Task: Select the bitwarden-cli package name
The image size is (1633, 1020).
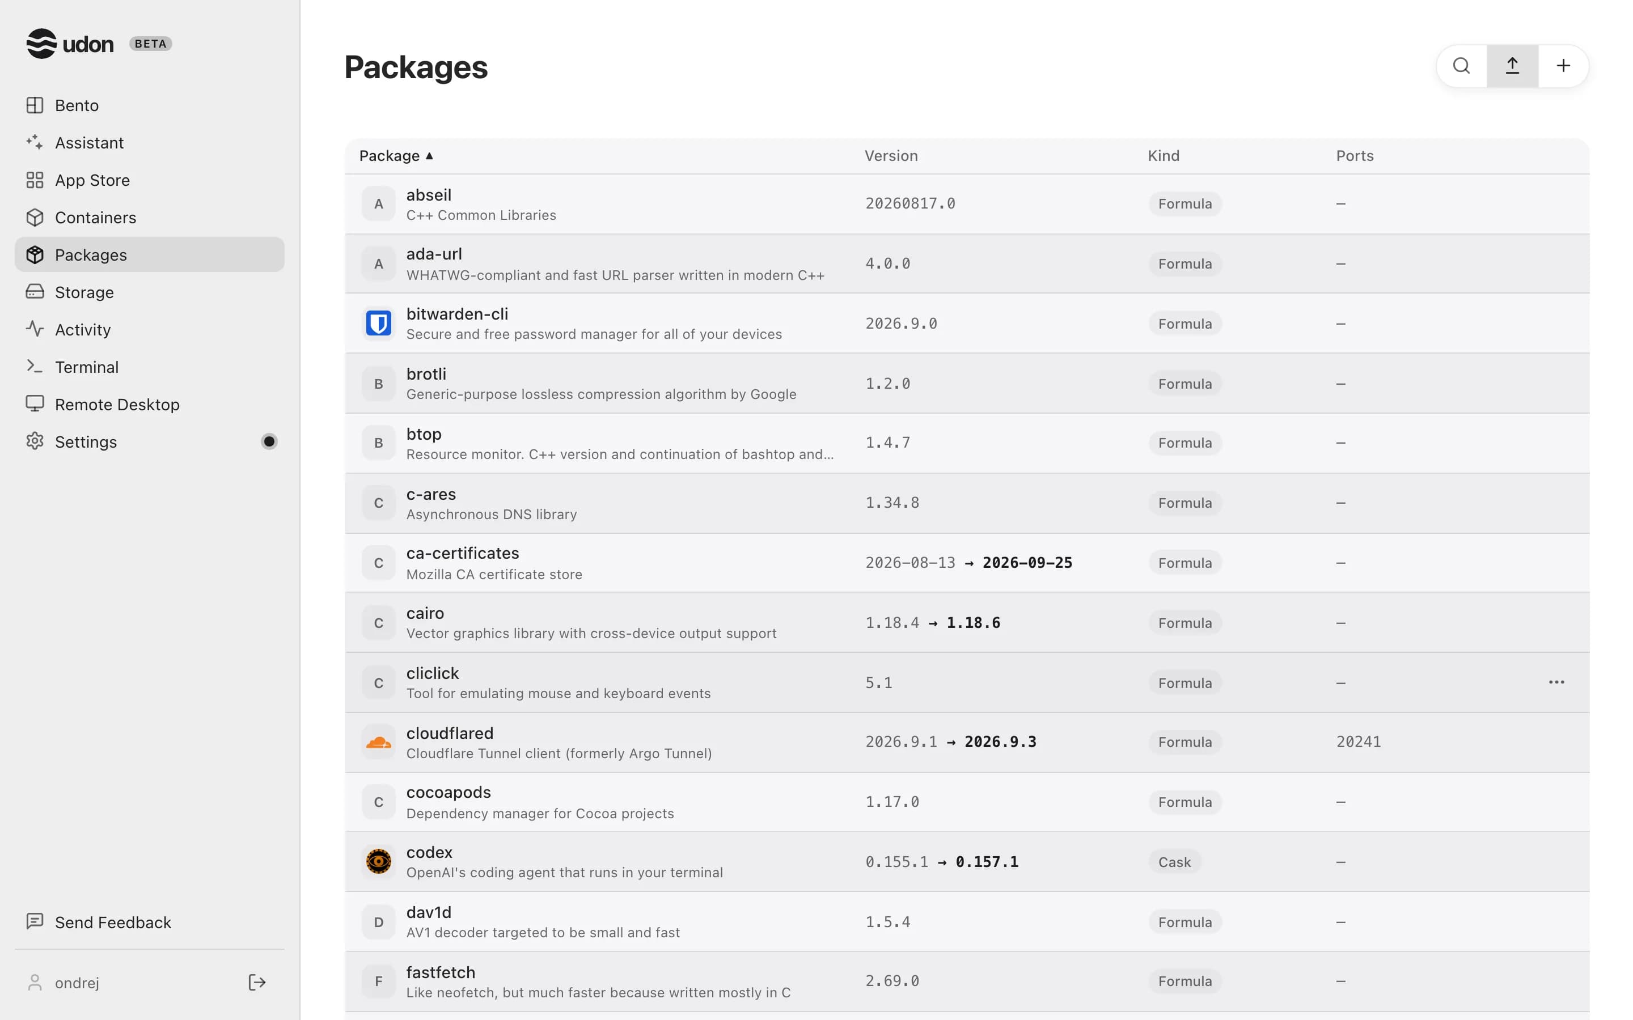Action: click(457, 314)
